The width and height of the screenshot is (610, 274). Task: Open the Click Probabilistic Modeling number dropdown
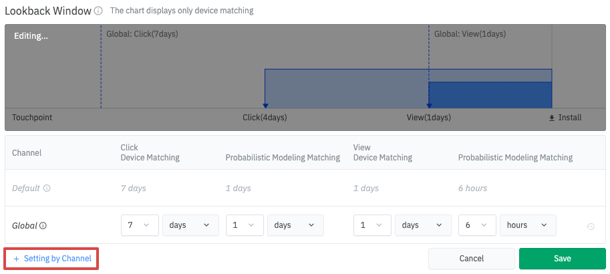click(x=245, y=225)
